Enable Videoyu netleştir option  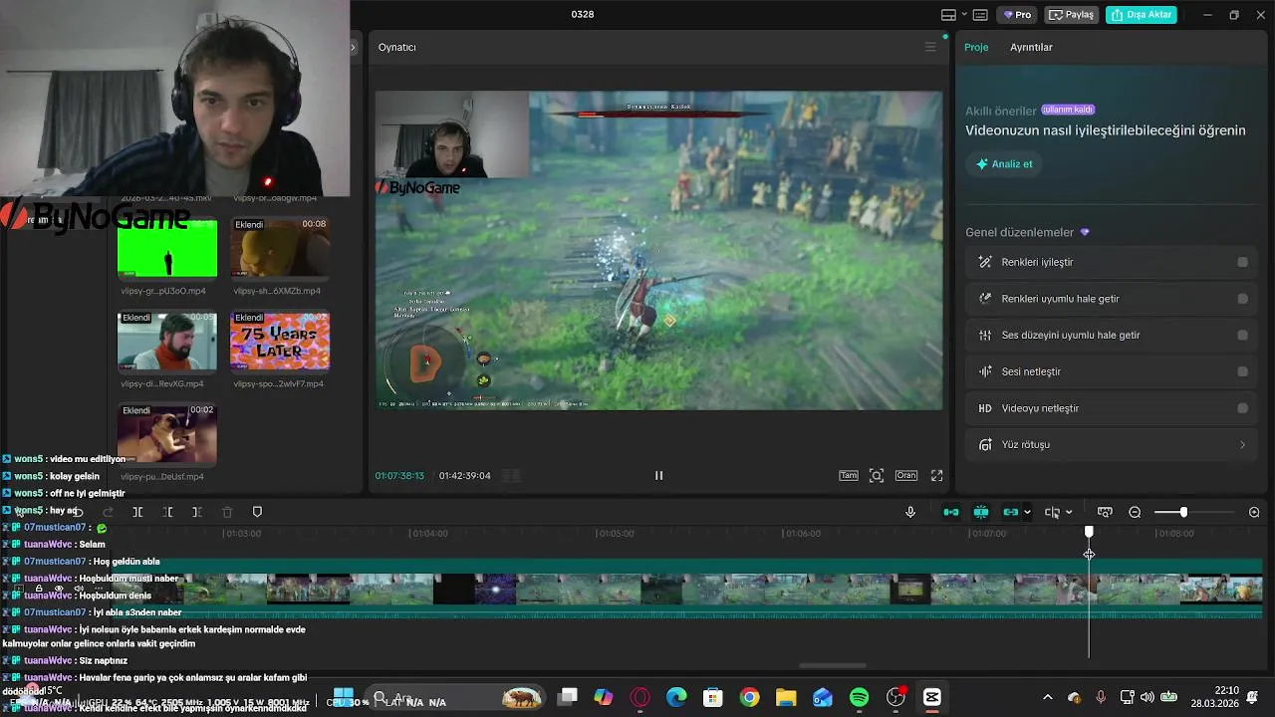click(1242, 408)
